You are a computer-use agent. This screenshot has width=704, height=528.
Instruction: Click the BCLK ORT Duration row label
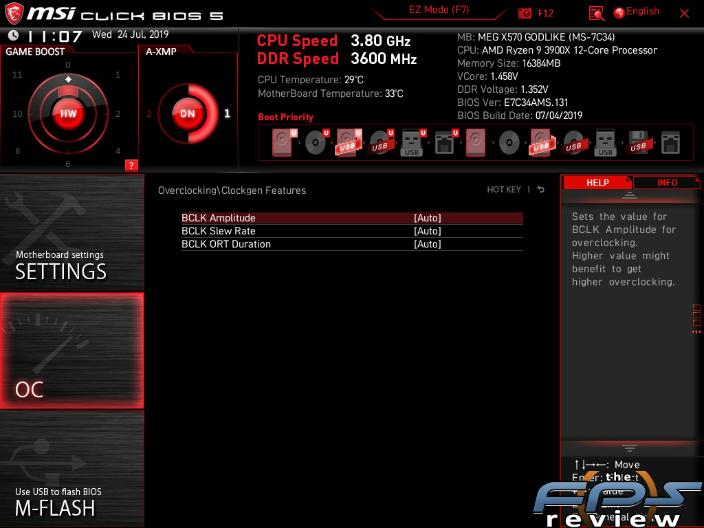click(x=225, y=244)
